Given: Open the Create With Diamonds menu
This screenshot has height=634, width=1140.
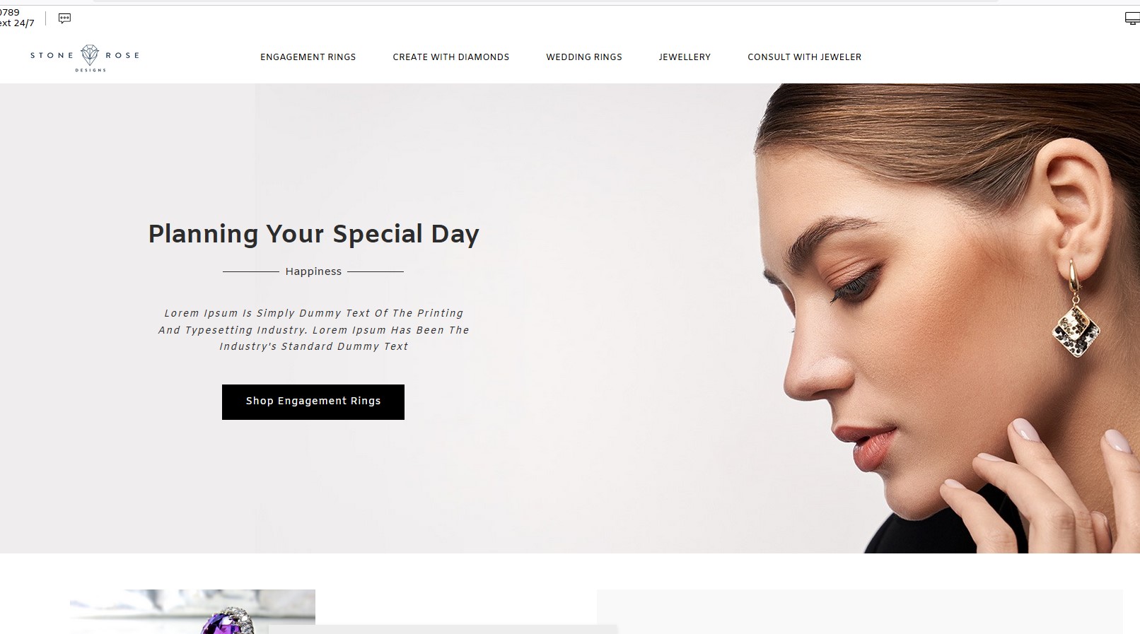Looking at the screenshot, I should [450, 57].
